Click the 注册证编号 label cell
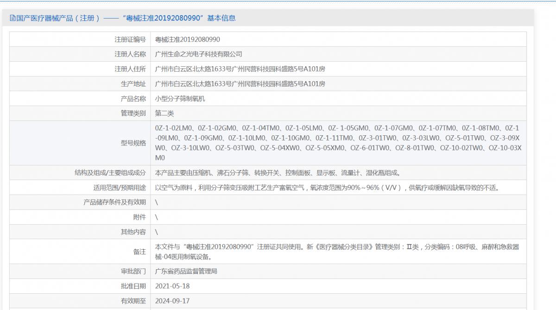The image size is (556, 310). 130,39
